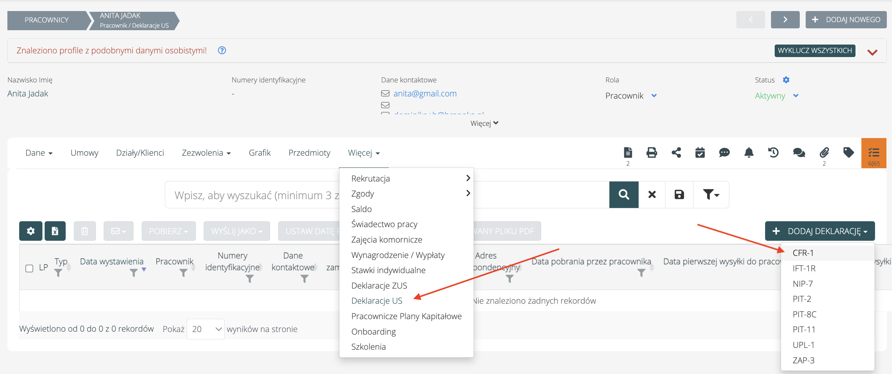Click the magnifier search button
The image size is (892, 374).
624,195
